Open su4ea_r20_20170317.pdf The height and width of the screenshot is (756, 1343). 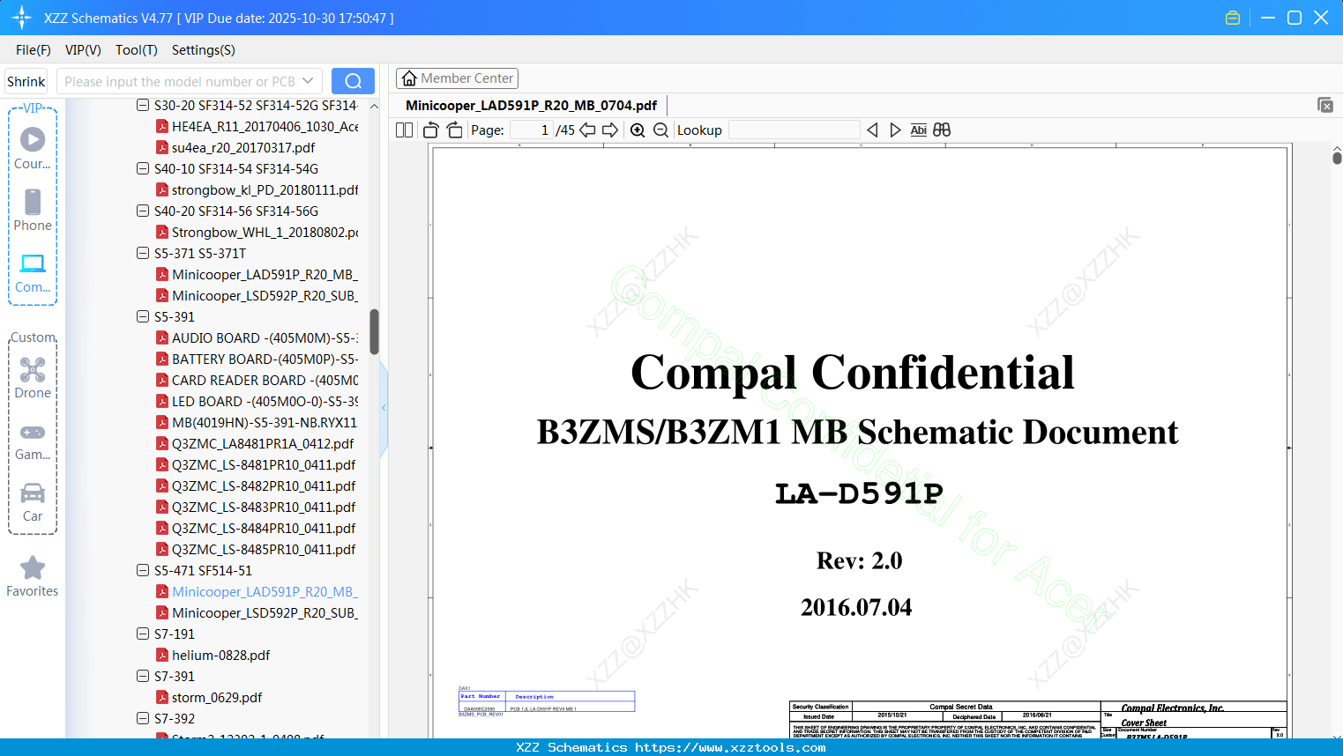click(x=235, y=148)
